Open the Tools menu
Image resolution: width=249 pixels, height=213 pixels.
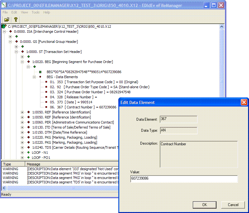pos(36,12)
